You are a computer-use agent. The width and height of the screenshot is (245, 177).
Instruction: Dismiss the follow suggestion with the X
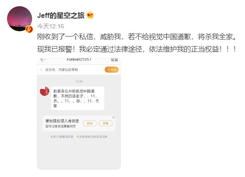41,70
